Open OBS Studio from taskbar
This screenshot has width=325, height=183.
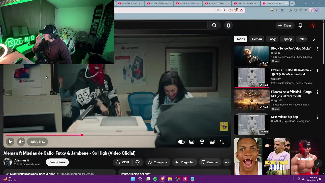(177, 179)
